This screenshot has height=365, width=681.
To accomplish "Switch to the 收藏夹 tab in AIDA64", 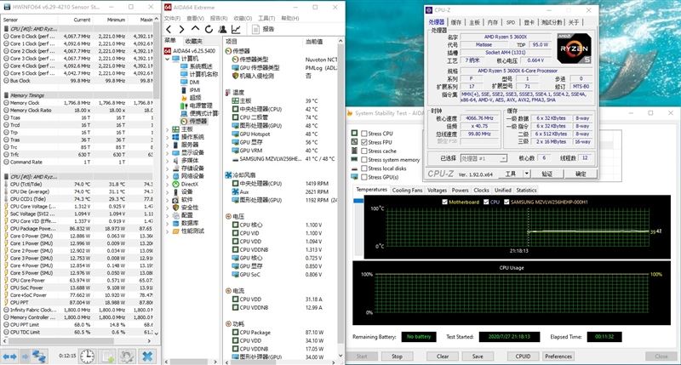I will point(193,41).
